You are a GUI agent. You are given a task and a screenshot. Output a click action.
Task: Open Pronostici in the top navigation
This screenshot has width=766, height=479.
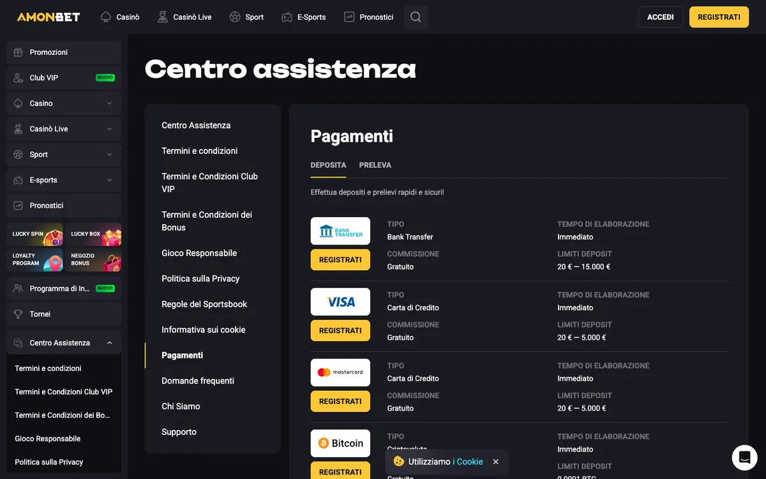tap(368, 17)
